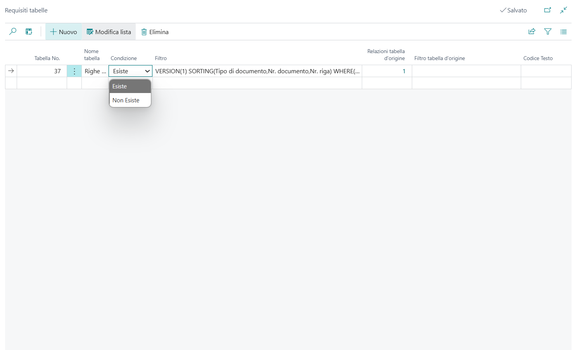
Task: Click Filtro tabella d'origine column header
Action: 440,58
